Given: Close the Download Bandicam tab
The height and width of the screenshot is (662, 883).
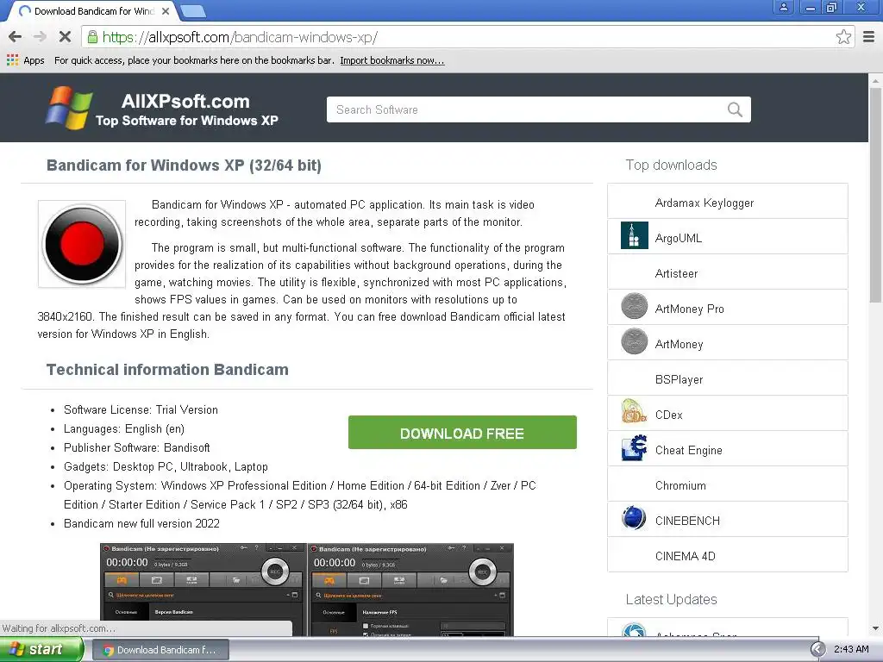Looking at the screenshot, I should pyautogui.click(x=166, y=11).
